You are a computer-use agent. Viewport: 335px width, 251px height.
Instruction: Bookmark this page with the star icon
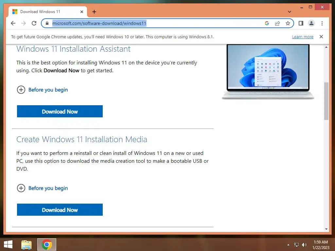288,23
